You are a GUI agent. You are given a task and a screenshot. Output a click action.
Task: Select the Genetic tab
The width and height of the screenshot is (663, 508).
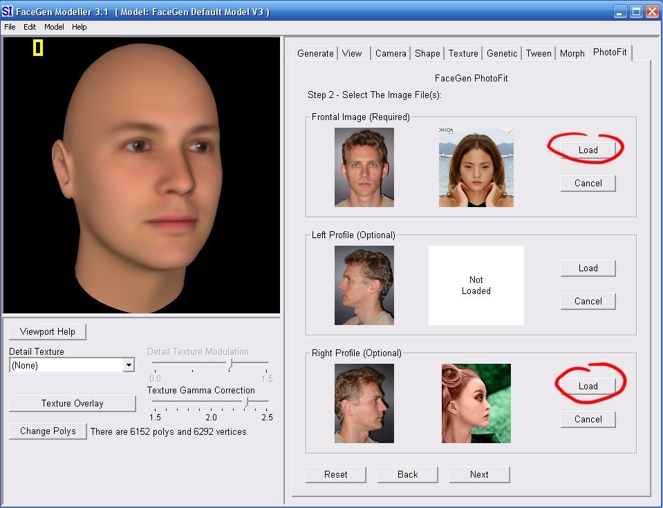point(502,53)
